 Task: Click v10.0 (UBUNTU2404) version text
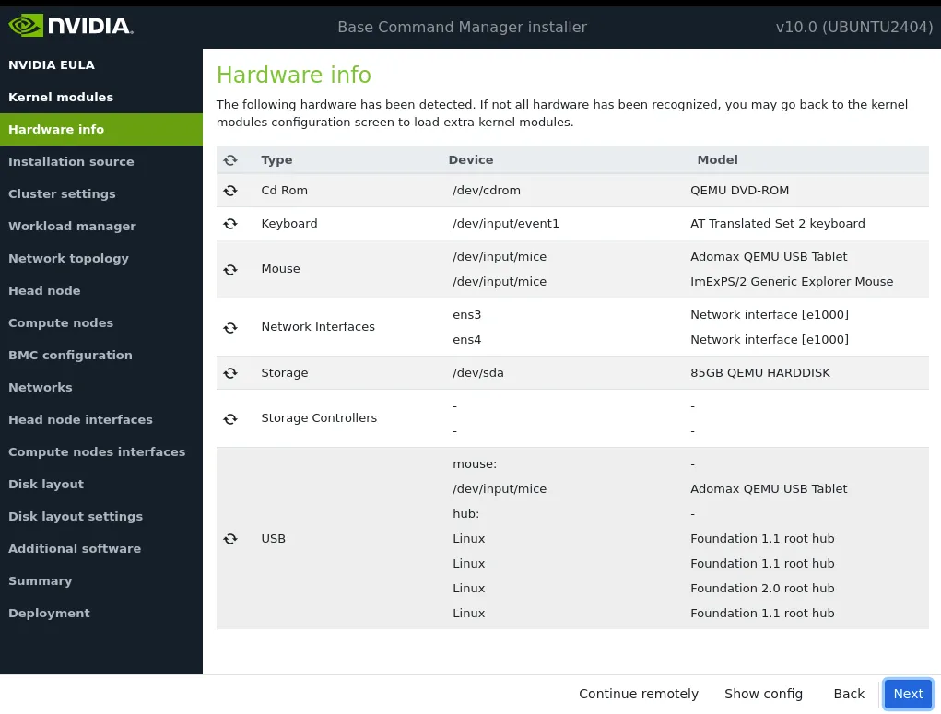(854, 27)
